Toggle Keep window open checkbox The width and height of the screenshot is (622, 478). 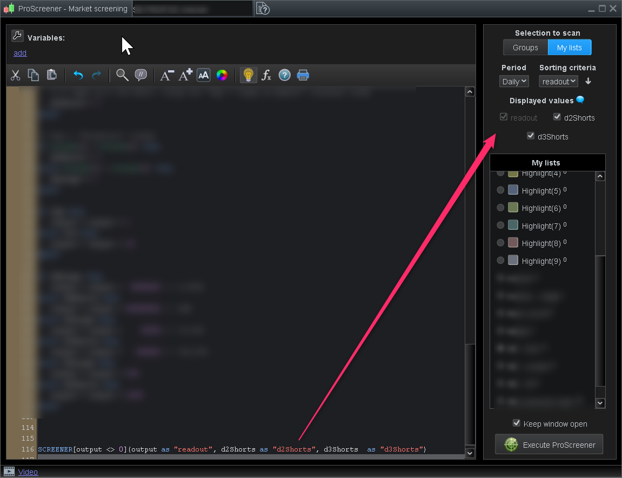click(x=517, y=423)
